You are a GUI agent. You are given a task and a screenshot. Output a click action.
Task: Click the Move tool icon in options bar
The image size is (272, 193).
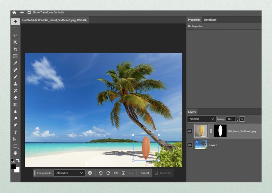click(22, 12)
